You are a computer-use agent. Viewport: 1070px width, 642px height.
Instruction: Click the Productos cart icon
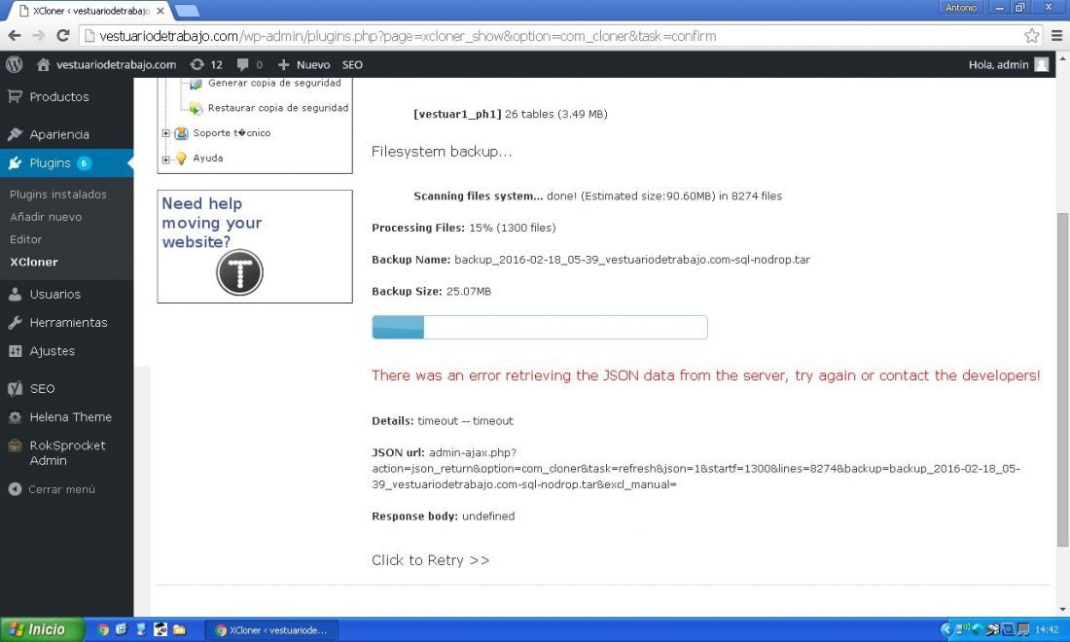click(15, 96)
